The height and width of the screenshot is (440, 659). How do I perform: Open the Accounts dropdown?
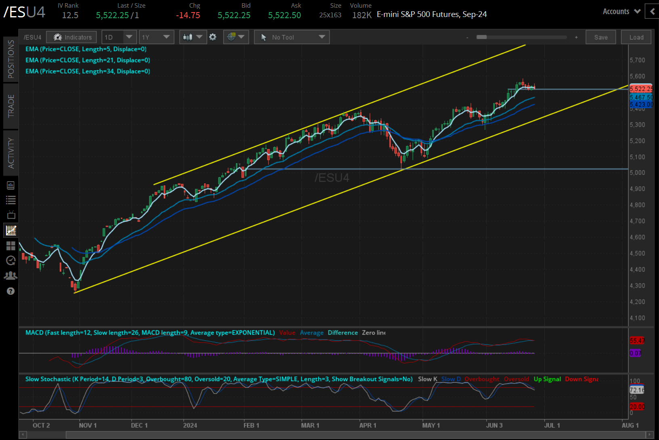(x=621, y=12)
